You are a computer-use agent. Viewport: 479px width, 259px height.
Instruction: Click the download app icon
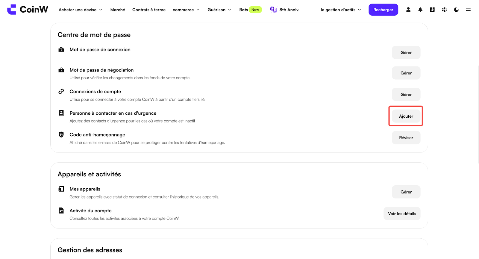coord(432,10)
